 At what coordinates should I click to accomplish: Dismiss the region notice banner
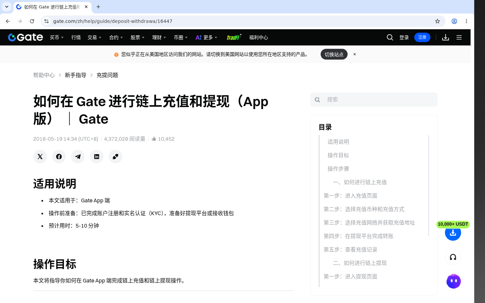tap(355, 54)
